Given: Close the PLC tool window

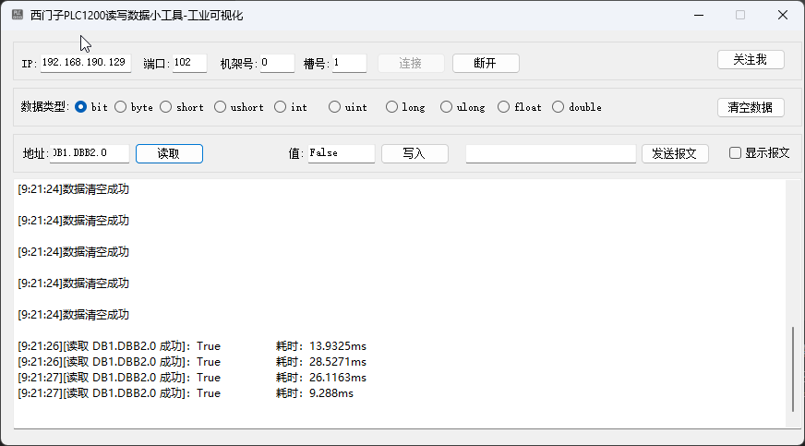Looking at the screenshot, I should tap(783, 15).
